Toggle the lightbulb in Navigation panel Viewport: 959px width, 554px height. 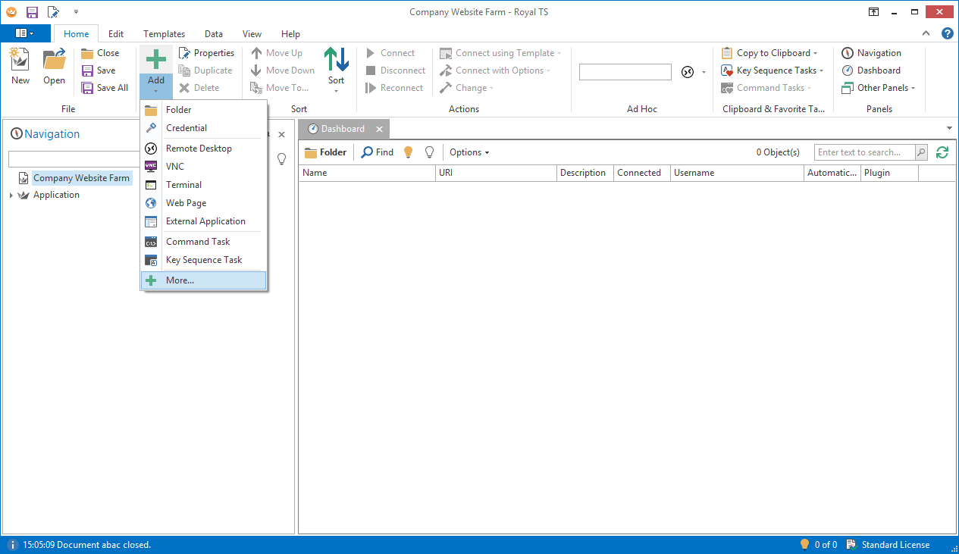click(x=281, y=159)
